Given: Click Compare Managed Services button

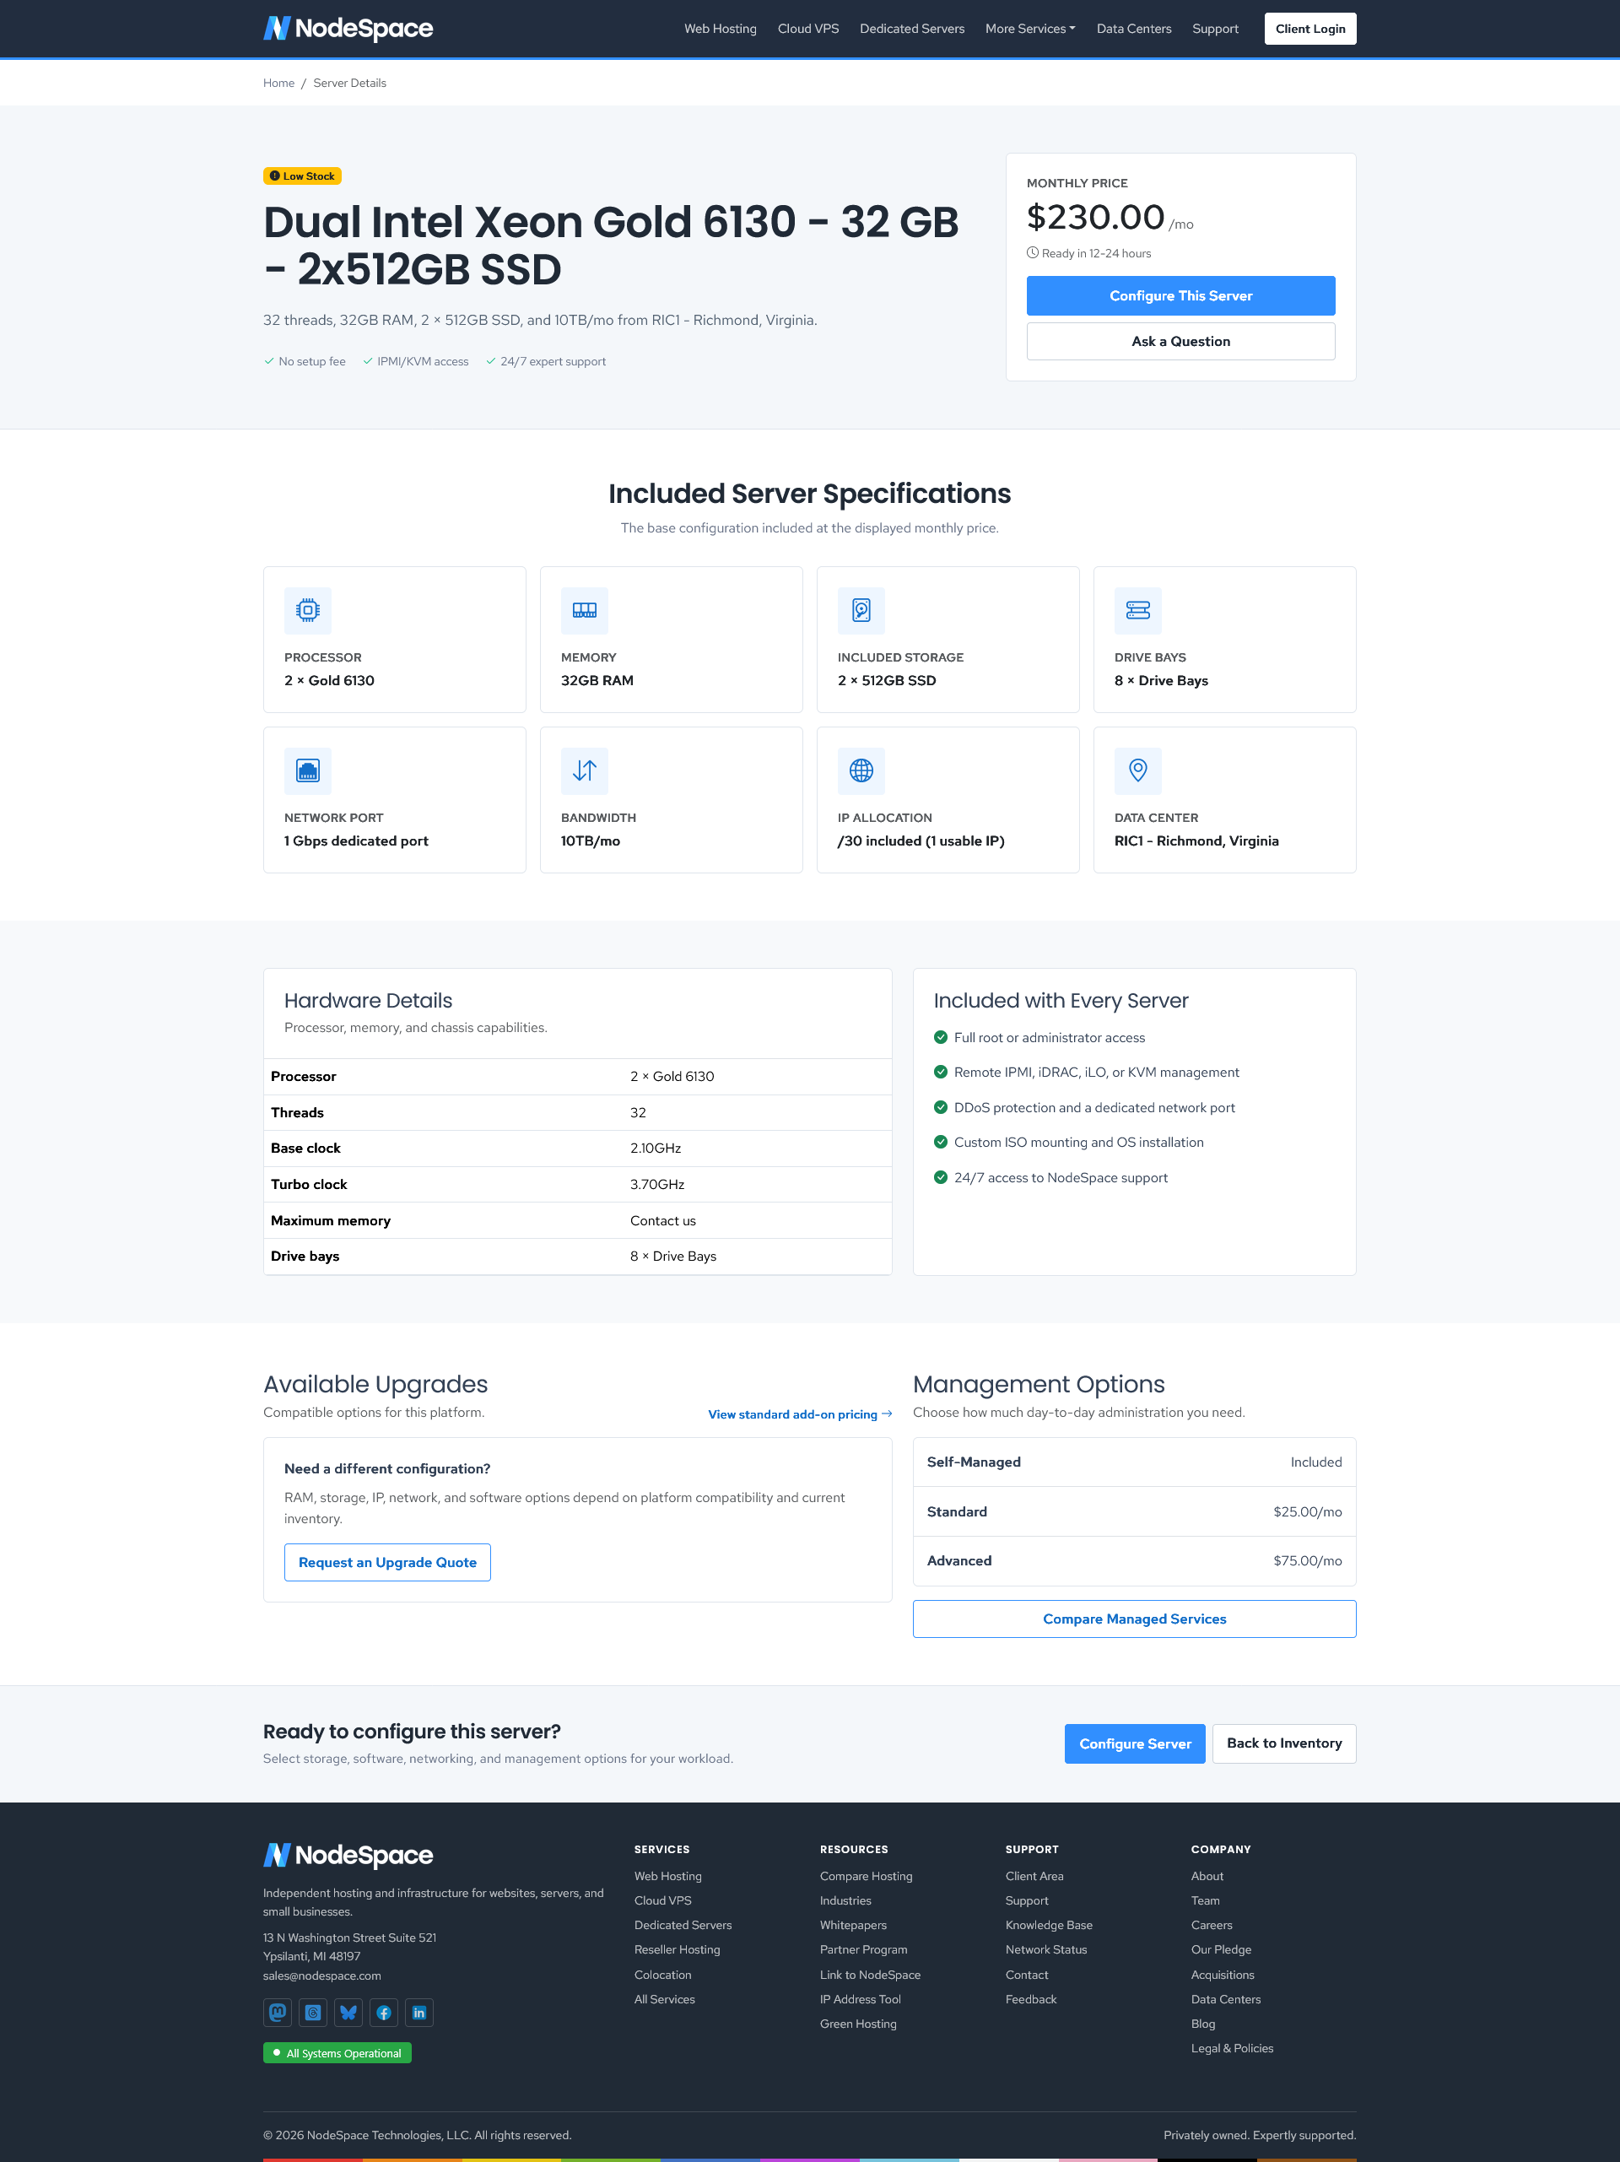Looking at the screenshot, I should pyautogui.click(x=1133, y=1619).
